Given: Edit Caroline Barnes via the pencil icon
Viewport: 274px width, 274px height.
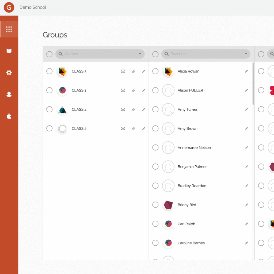Looking at the screenshot, I should [x=246, y=243].
